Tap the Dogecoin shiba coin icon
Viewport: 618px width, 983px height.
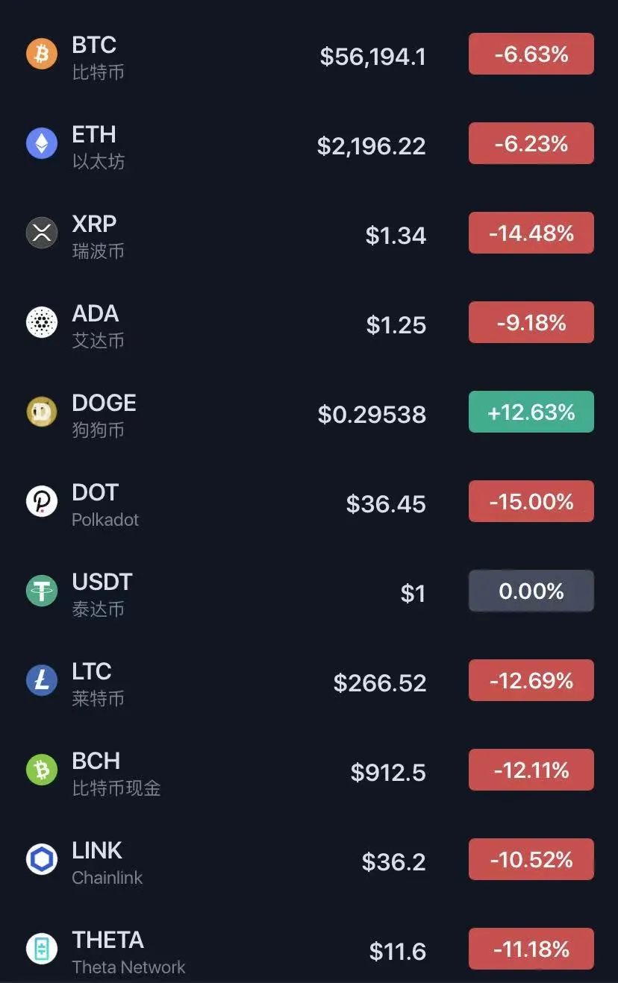click(42, 412)
